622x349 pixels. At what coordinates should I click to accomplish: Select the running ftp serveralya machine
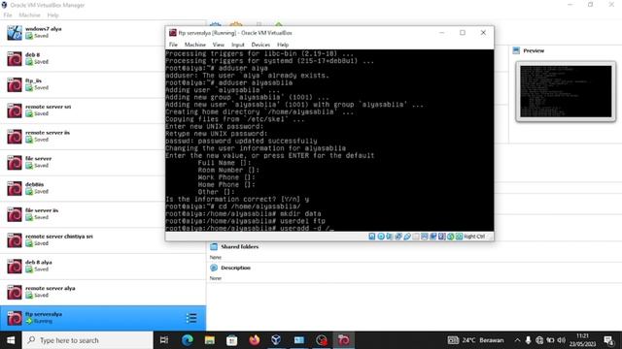point(103,318)
